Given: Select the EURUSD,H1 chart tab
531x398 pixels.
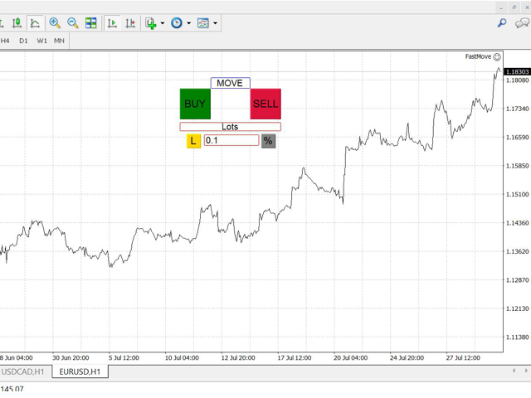Looking at the screenshot, I should click(x=80, y=371).
